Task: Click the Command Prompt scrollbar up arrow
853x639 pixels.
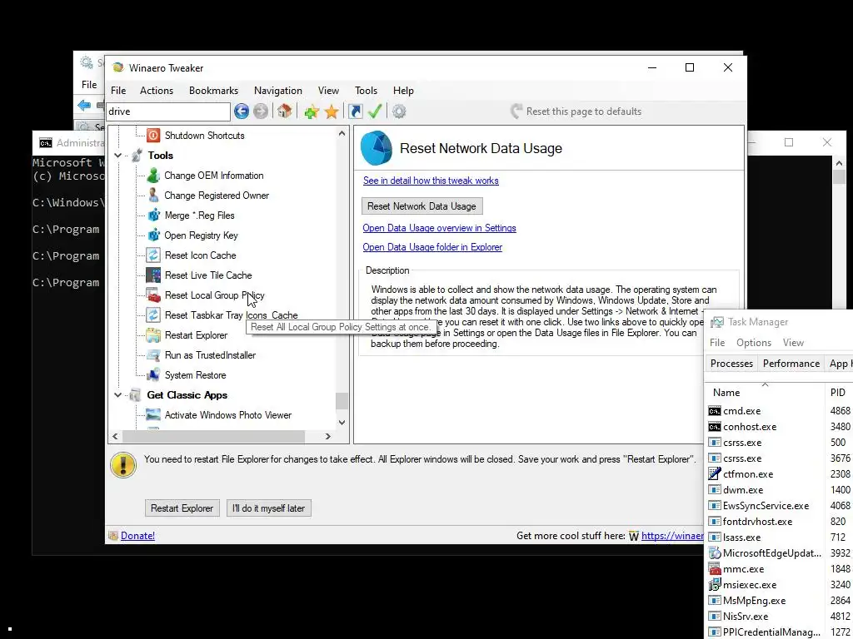Action: click(x=838, y=162)
